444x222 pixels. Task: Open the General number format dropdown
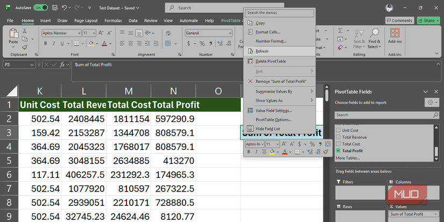230,33
